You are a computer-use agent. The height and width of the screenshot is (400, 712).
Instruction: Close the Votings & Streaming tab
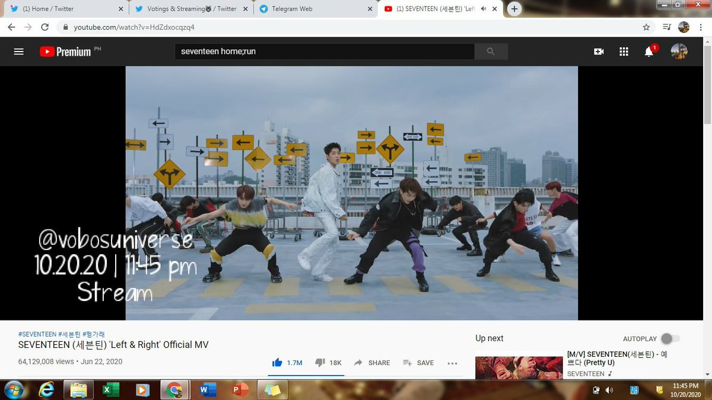(245, 9)
